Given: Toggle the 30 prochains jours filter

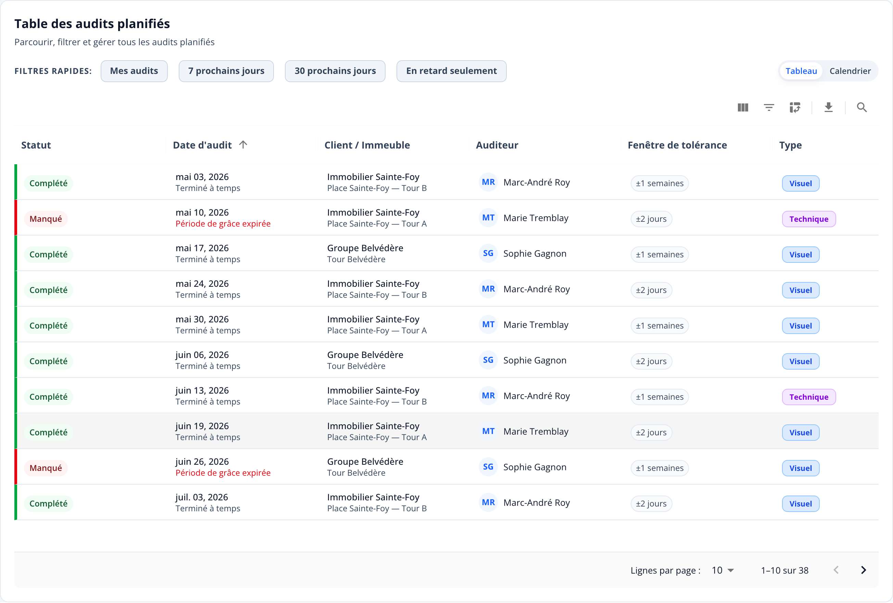Looking at the screenshot, I should pyautogui.click(x=335, y=71).
